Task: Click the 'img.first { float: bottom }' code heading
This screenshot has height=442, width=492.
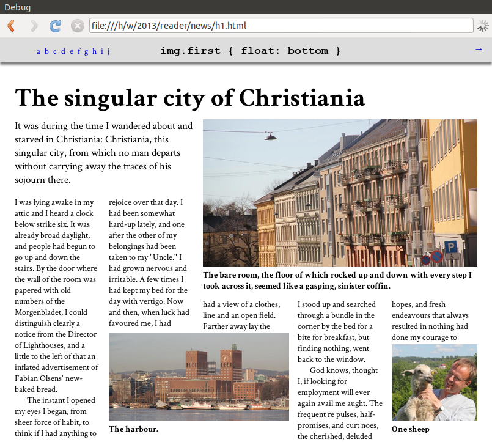Action: click(250, 51)
